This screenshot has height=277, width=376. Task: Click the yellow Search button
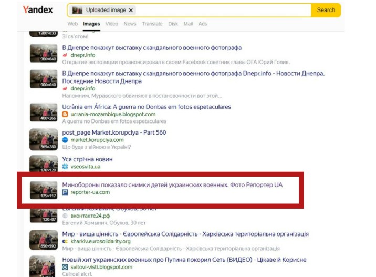(x=326, y=10)
